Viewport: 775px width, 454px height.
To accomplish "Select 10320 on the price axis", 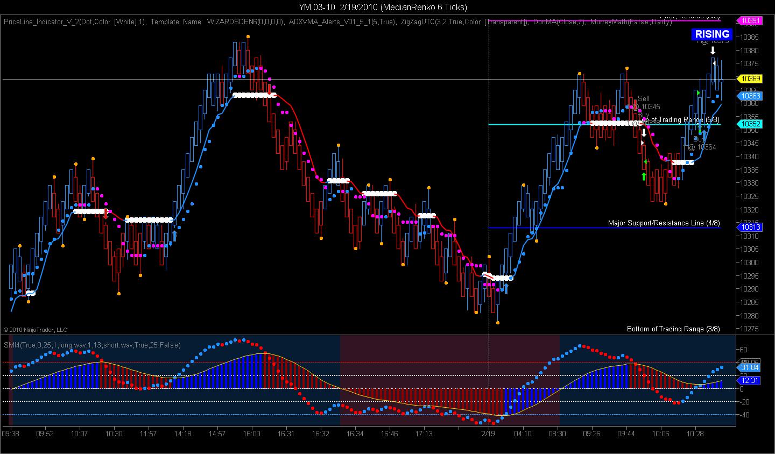I will (x=750, y=210).
